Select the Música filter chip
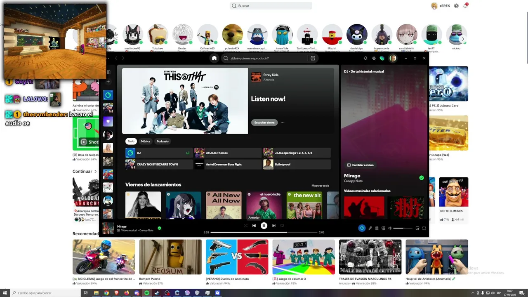 point(146,141)
